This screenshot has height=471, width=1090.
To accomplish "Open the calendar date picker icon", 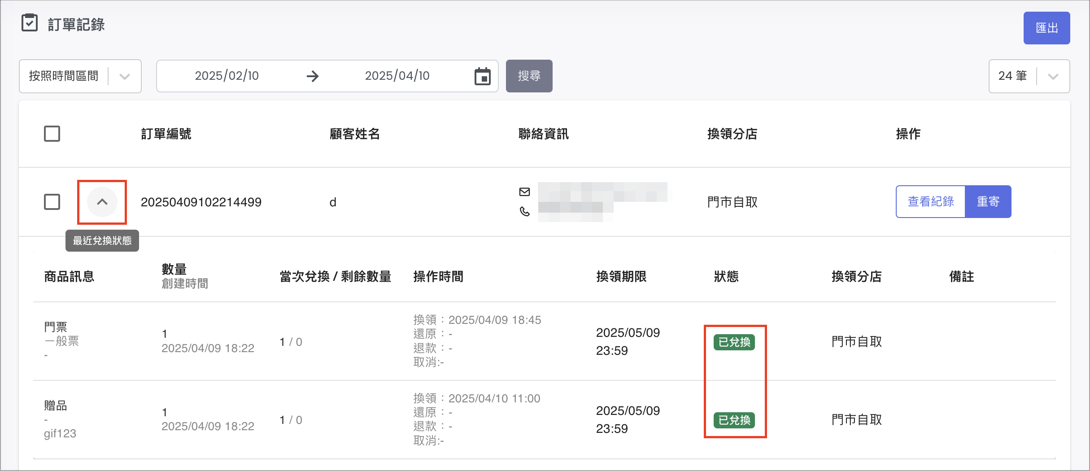I will click(x=483, y=76).
